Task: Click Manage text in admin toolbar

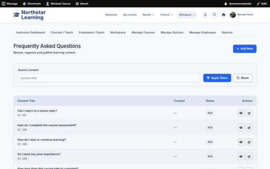Action: coord(12,3)
